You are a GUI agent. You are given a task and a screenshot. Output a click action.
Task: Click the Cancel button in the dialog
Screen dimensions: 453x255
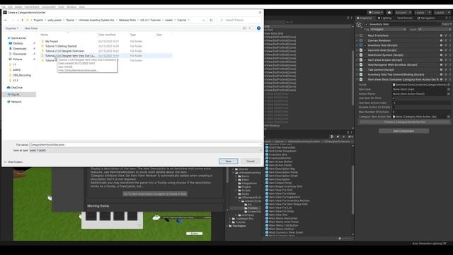click(250, 161)
